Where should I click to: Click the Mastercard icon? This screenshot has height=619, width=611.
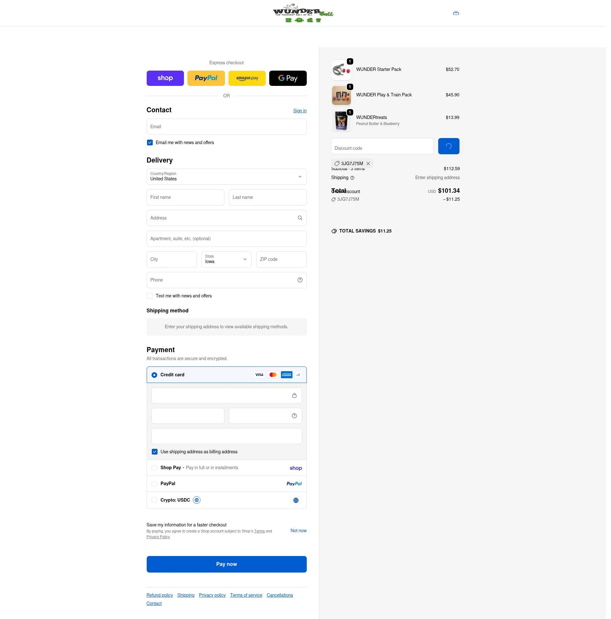click(273, 375)
